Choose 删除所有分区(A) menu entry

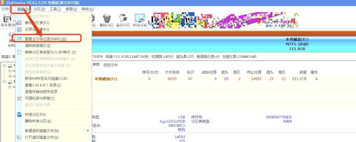(x=38, y=121)
